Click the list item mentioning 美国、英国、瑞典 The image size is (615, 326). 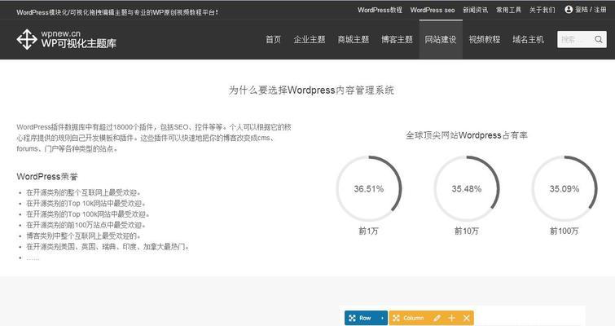[x=108, y=247]
